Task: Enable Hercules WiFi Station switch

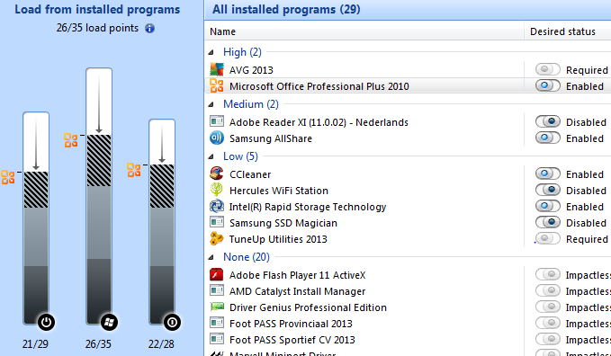Action: point(547,190)
